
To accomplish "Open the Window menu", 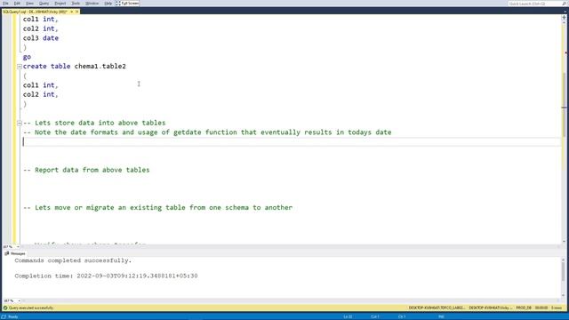I will pos(92,4).
